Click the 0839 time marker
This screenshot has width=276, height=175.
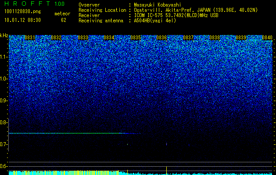241,38
